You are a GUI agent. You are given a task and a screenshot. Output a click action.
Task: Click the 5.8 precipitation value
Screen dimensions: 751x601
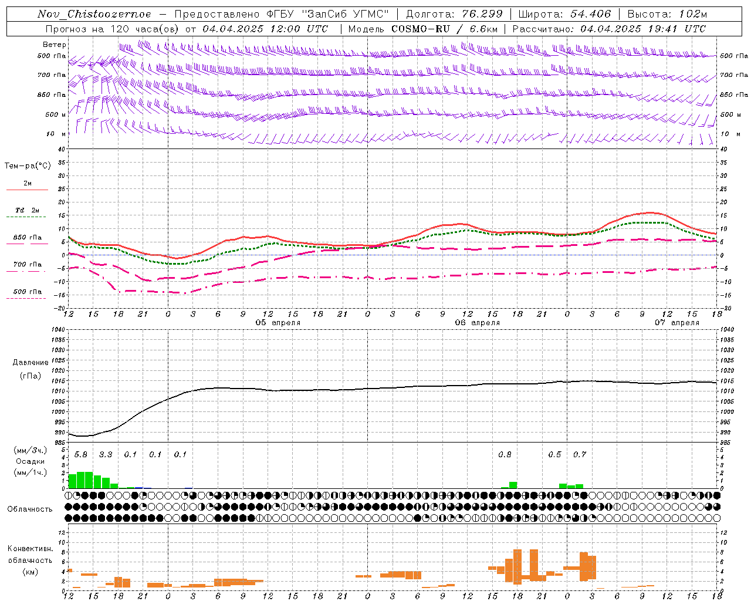point(81,454)
